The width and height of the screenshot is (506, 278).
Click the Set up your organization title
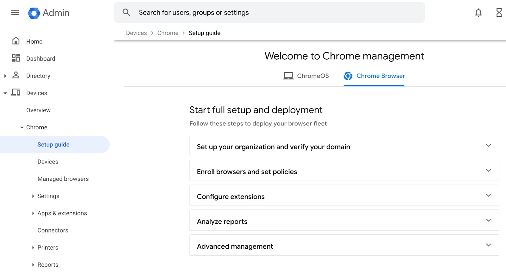click(273, 147)
